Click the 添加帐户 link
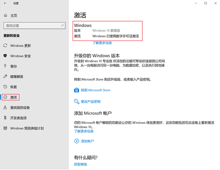The width and height of the screenshot is (220, 170). (x=87, y=141)
